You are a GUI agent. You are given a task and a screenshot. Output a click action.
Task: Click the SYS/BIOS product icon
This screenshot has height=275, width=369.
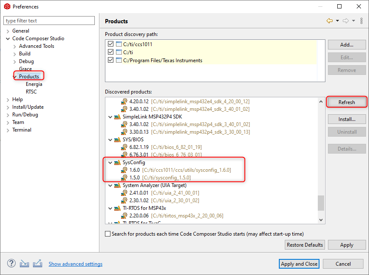coord(117,139)
